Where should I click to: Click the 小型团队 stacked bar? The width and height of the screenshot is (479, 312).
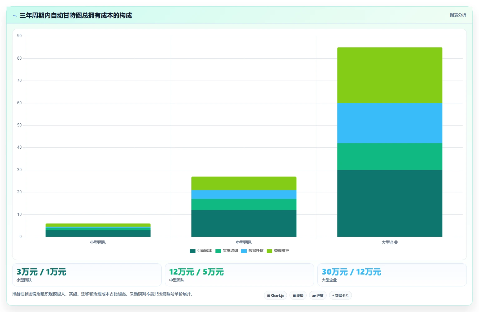(x=98, y=230)
